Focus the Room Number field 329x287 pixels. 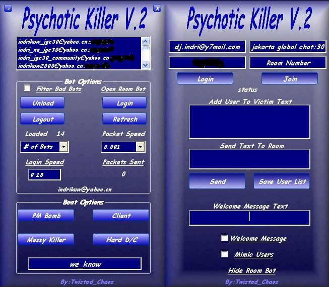(x=288, y=63)
